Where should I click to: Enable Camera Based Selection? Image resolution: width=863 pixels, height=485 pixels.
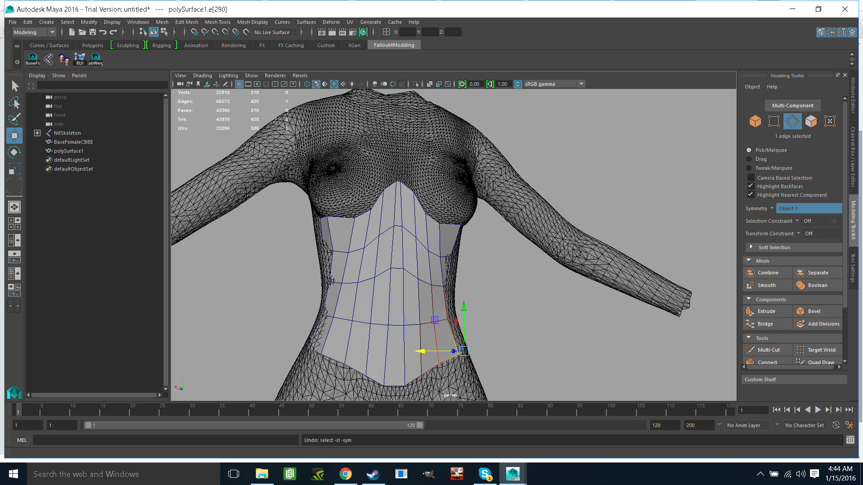(x=750, y=177)
